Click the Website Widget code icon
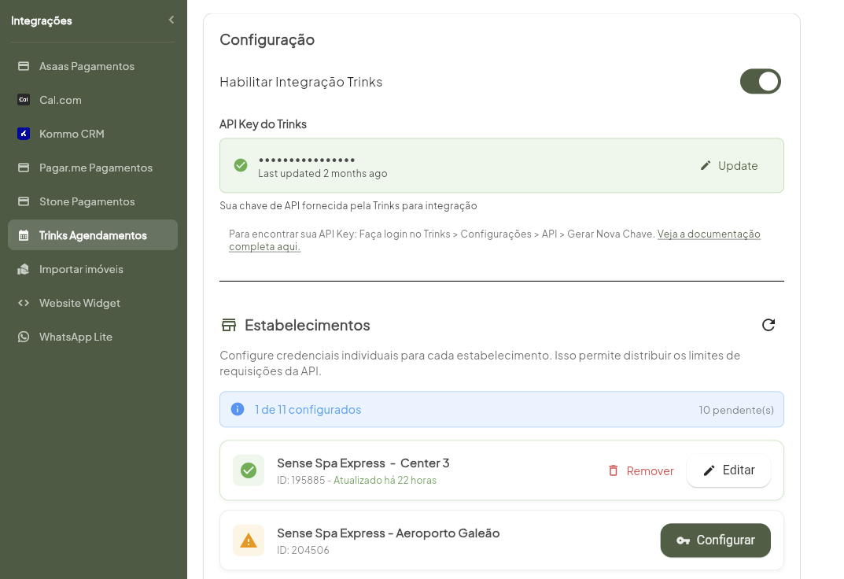Screen dimensions: 844x579 point(24,303)
